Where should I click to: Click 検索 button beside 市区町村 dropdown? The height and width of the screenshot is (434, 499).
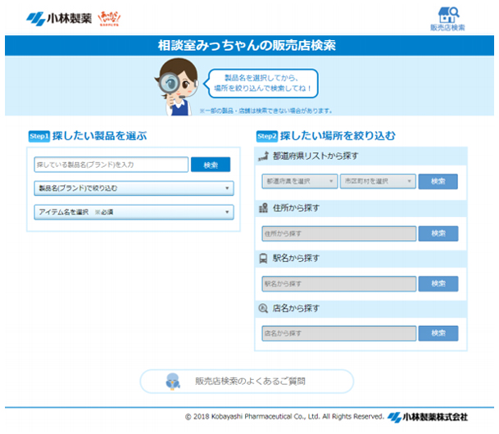click(x=438, y=181)
